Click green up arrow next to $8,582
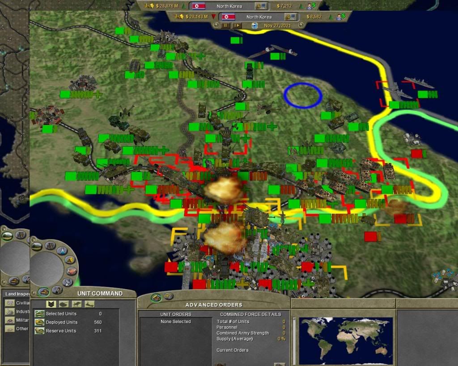This screenshot has height=366, width=458. tap(331, 17)
